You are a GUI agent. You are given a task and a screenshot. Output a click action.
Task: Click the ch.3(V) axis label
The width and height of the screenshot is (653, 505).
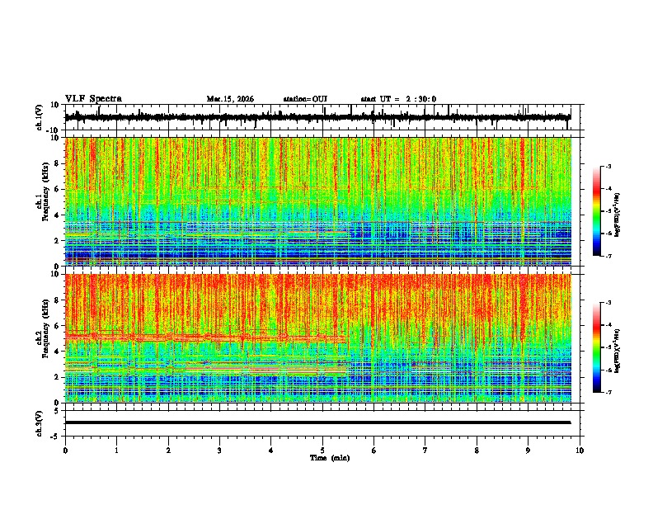point(39,423)
